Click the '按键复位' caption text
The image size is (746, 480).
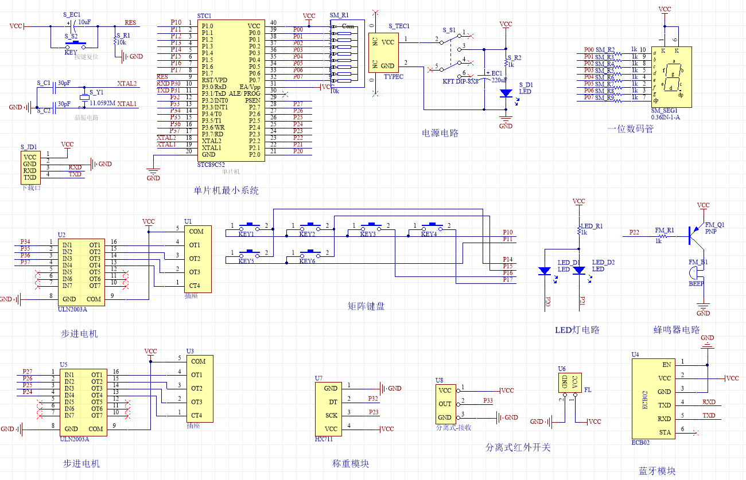click(87, 57)
